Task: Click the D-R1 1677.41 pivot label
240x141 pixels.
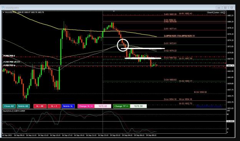Action: [x=170, y=29]
